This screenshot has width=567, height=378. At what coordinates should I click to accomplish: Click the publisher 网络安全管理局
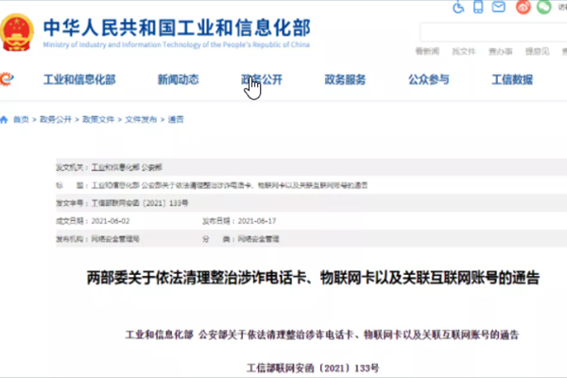click(115, 239)
